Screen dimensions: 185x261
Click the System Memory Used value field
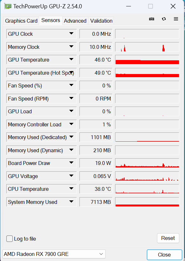coord(96,202)
